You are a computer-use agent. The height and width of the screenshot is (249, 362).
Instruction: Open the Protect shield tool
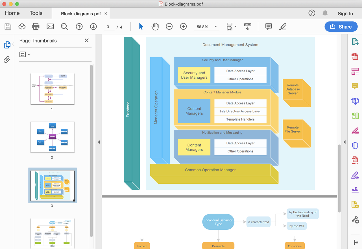point(355,146)
